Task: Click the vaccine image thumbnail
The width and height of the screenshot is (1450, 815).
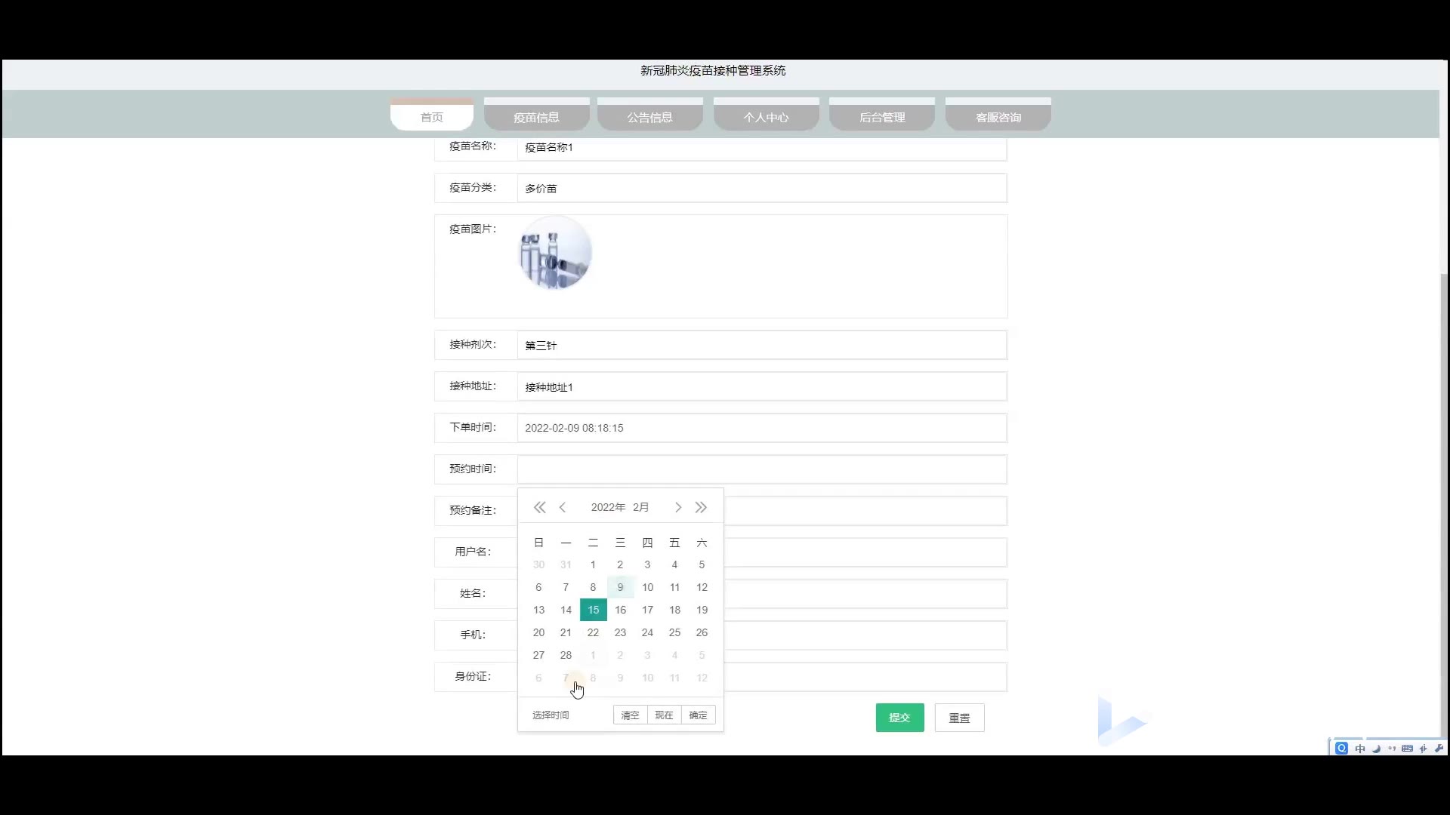Action: coord(555,253)
